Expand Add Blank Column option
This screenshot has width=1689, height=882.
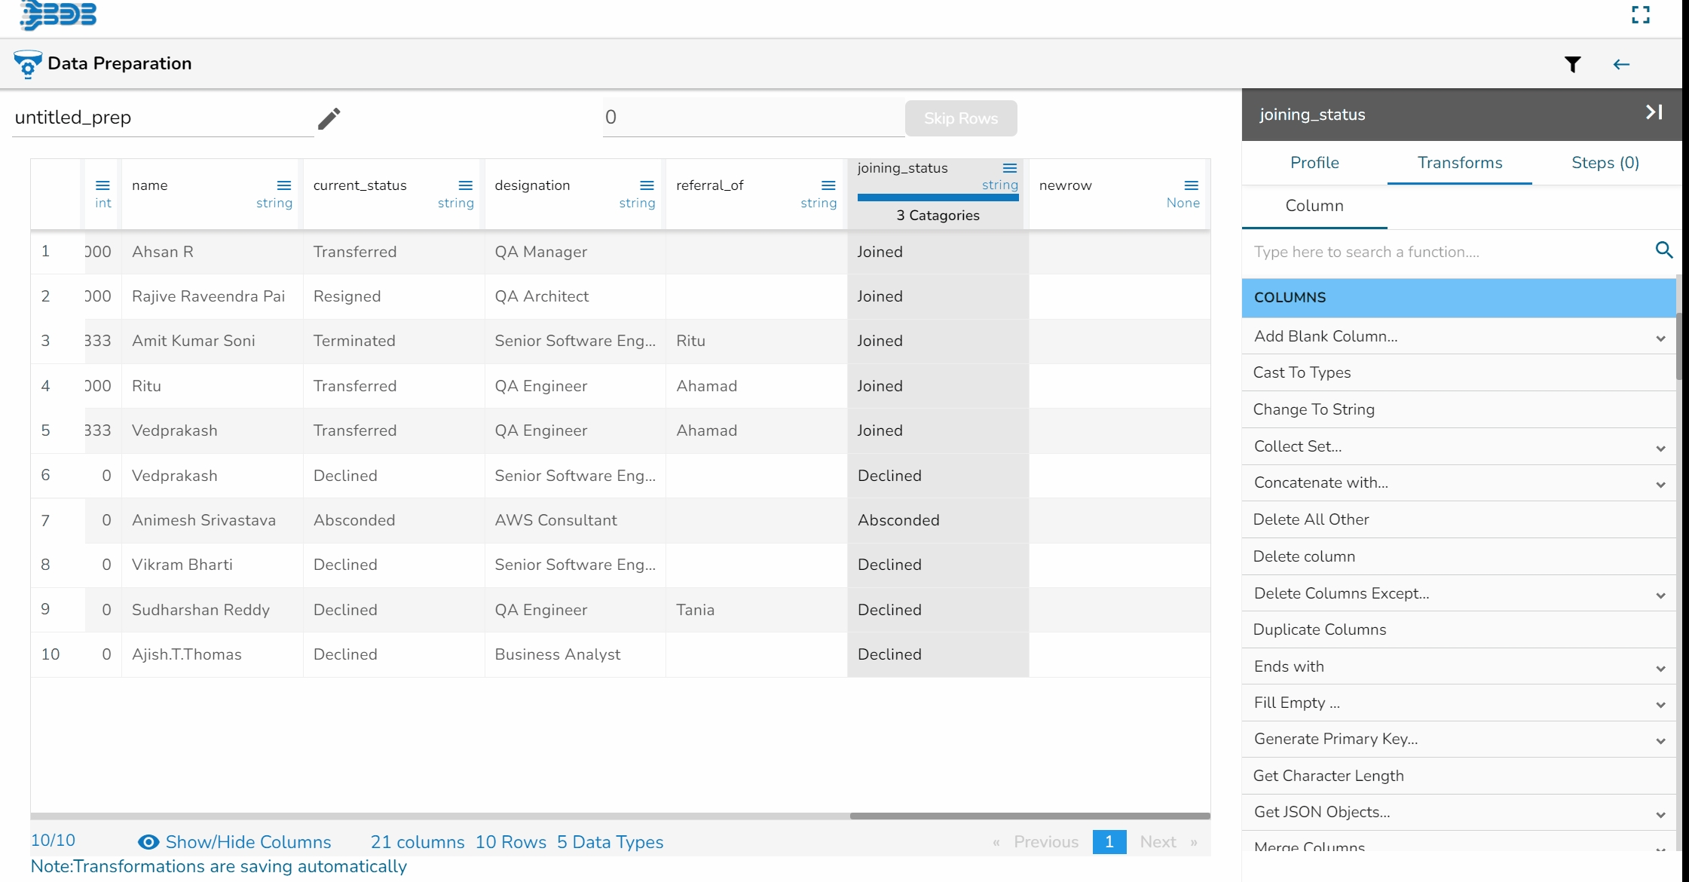tap(1660, 338)
